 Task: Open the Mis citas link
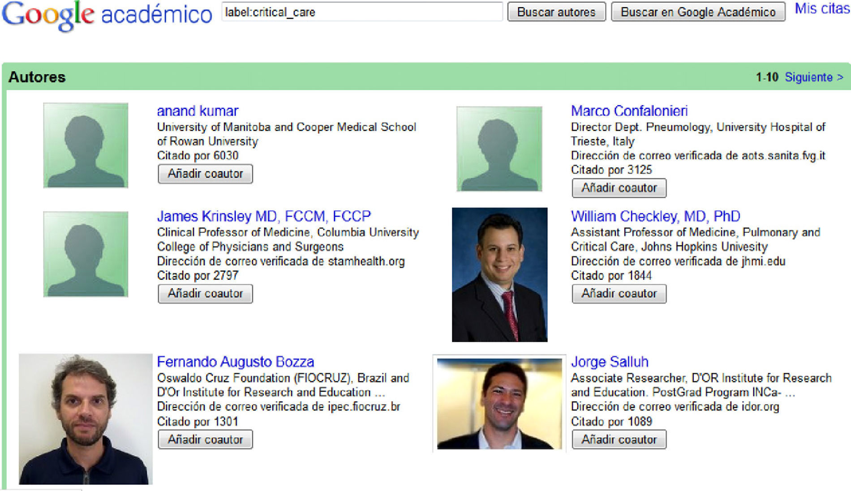822,9
